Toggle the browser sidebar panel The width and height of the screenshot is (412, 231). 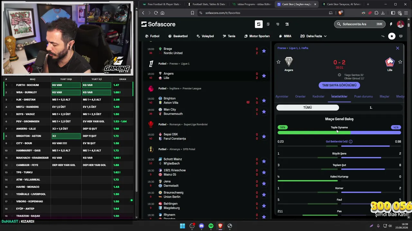pos(393,13)
